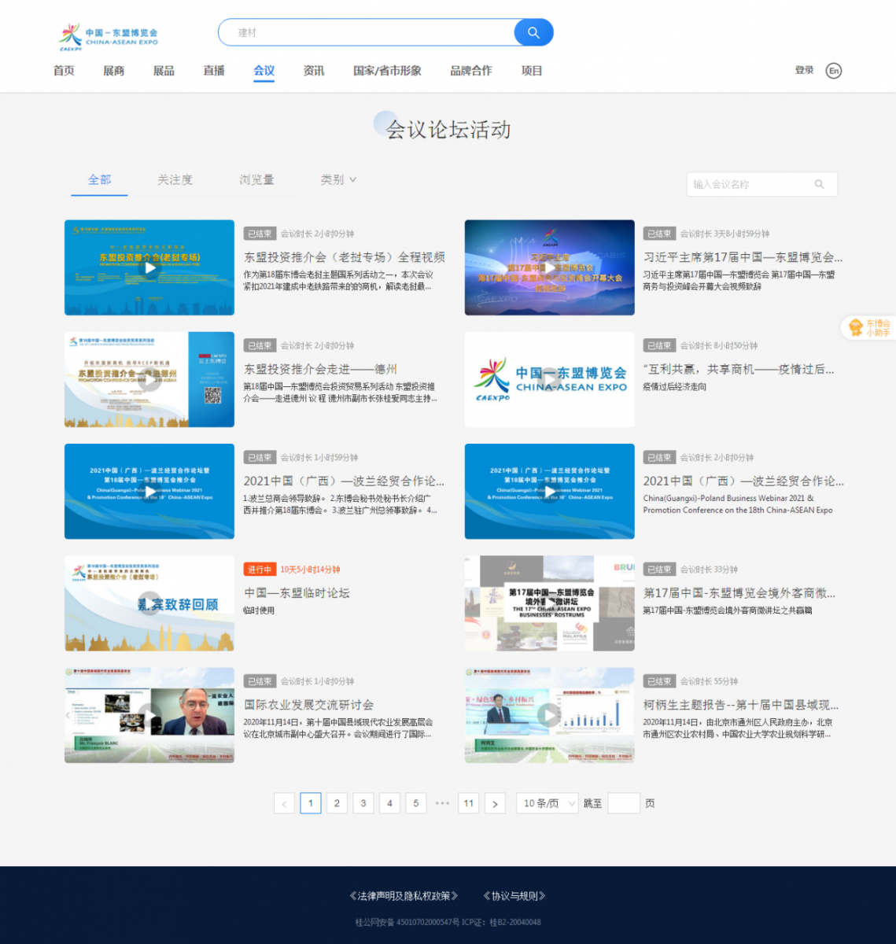896x944 pixels.
Task: Select the 全部 filter tab
Action: [99, 179]
